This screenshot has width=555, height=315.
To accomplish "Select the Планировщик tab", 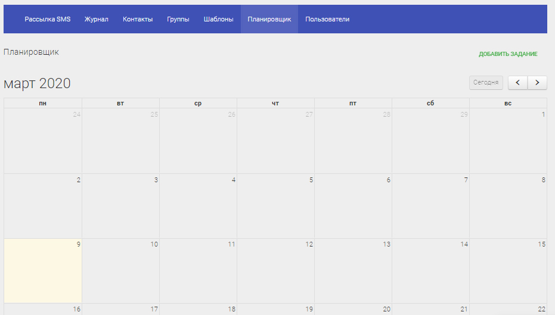I will [269, 19].
